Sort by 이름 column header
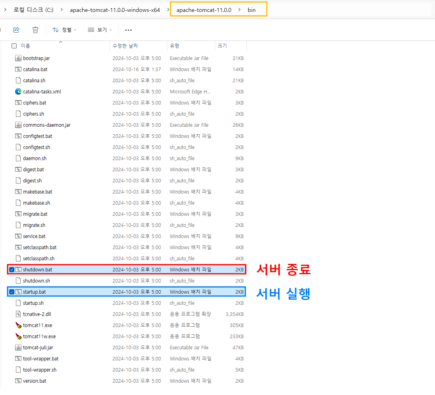The image size is (435, 395). pyautogui.click(x=25, y=46)
